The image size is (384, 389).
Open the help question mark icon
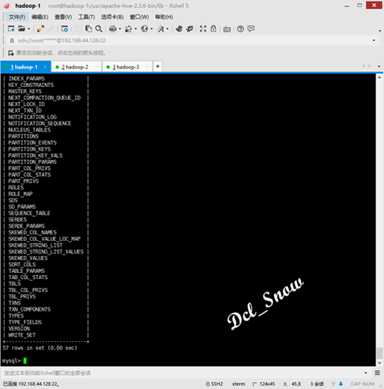[x=240, y=28]
